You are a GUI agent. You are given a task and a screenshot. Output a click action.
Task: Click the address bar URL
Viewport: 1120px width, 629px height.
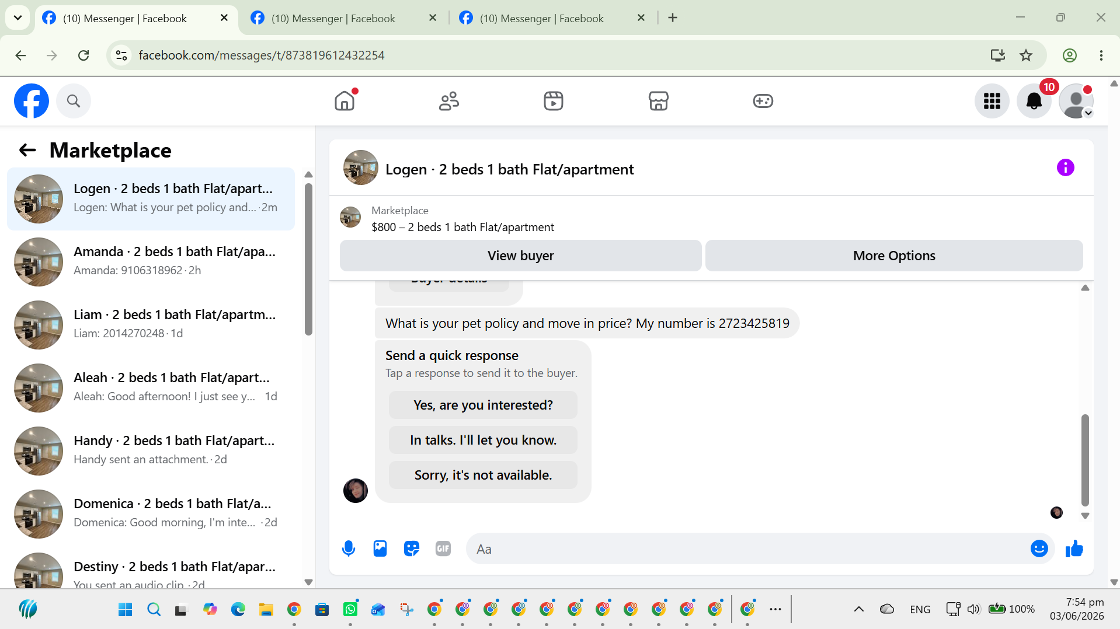[x=262, y=55]
